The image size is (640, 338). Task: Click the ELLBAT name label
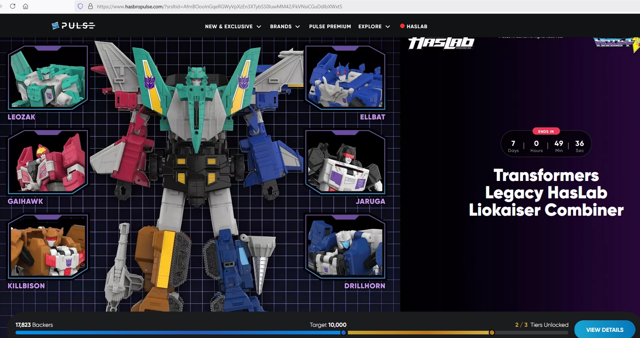pos(372,117)
